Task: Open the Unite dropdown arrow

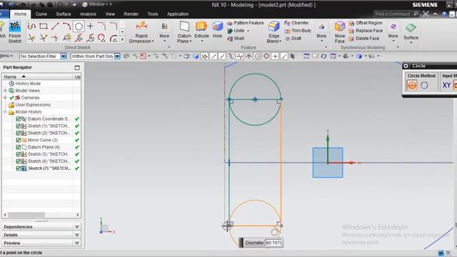Action: point(248,31)
